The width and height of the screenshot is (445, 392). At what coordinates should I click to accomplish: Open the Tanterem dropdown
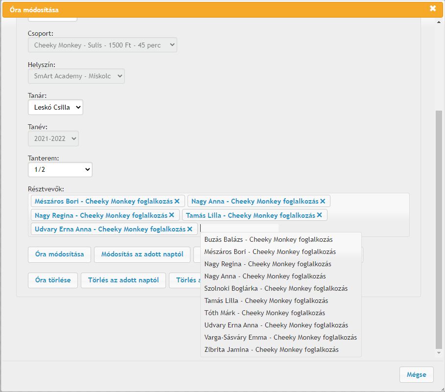60,169
